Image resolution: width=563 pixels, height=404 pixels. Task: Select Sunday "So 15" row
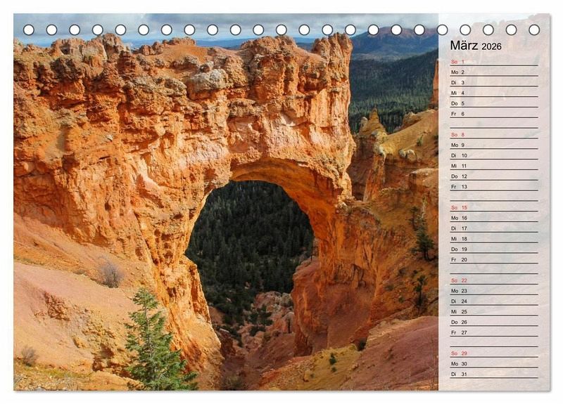coord(494,207)
